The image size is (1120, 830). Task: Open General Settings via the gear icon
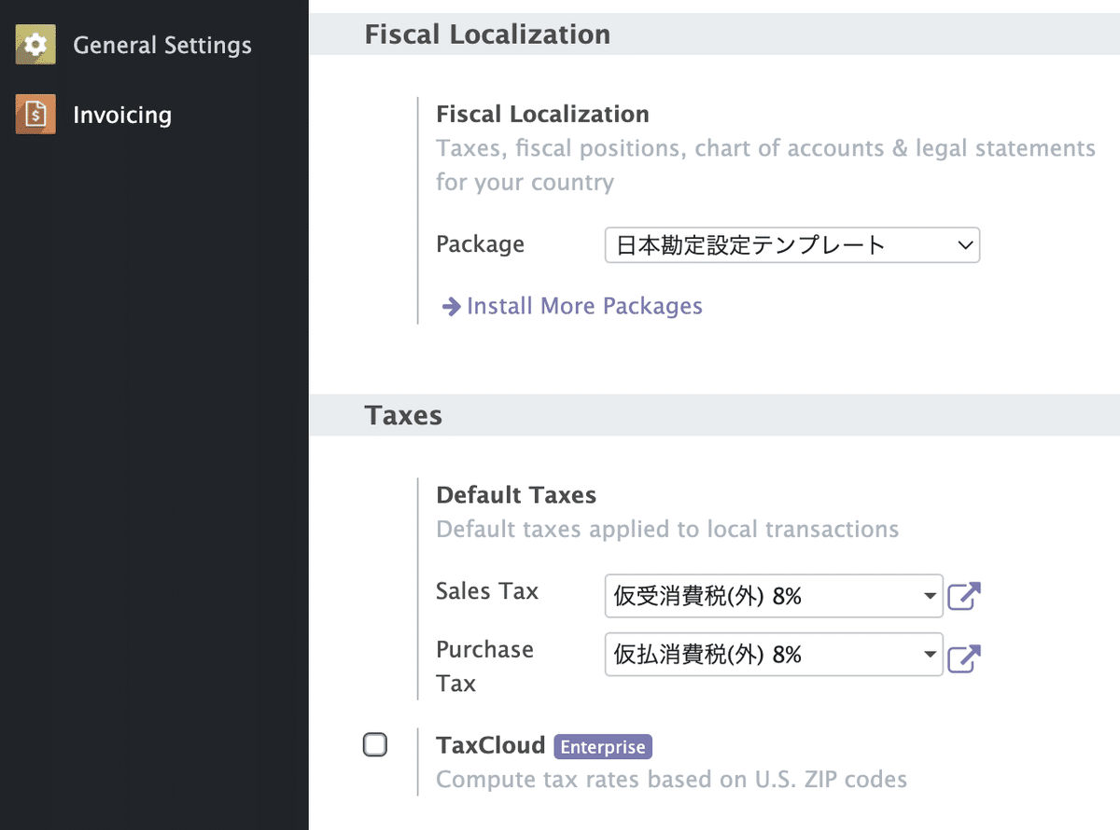[x=35, y=44]
